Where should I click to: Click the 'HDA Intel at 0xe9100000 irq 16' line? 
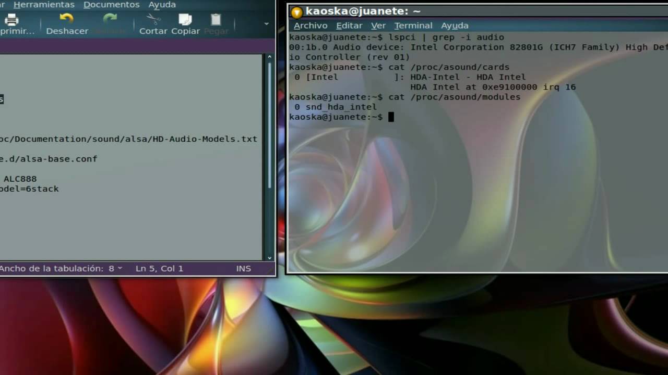click(x=493, y=87)
